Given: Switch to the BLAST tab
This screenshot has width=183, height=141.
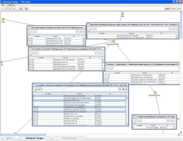Looking at the screenshot, I should tap(9, 138).
